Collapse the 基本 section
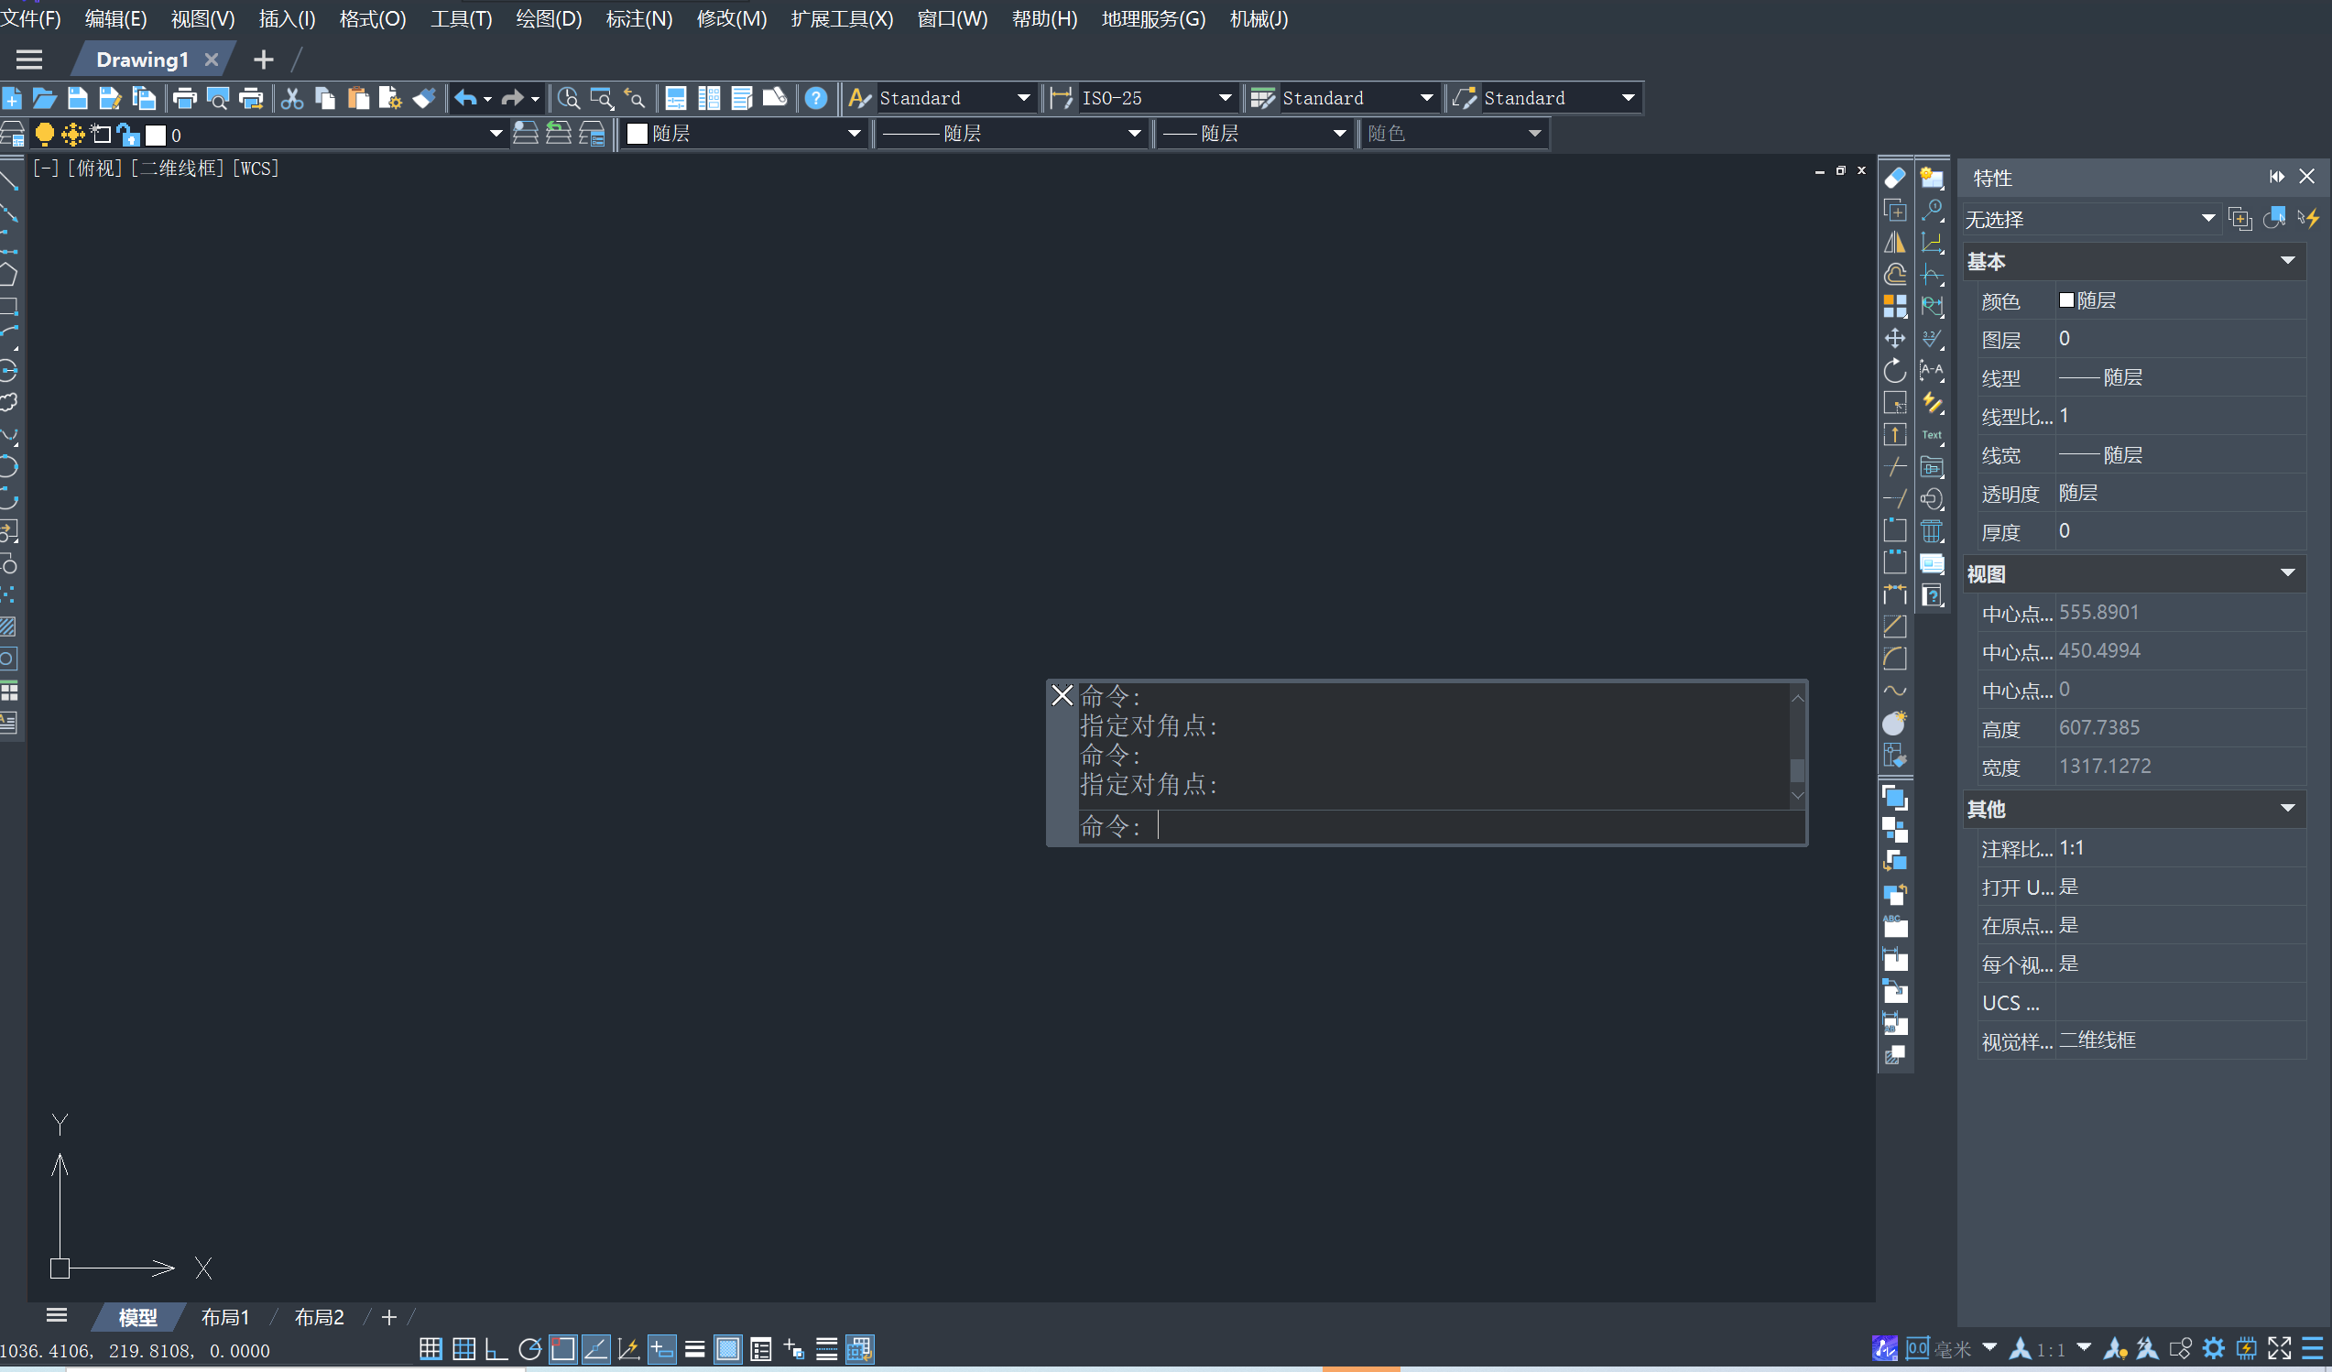The height and width of the screenshot is (1372, 2332). pyautogui.click(x=2288, y=261)
